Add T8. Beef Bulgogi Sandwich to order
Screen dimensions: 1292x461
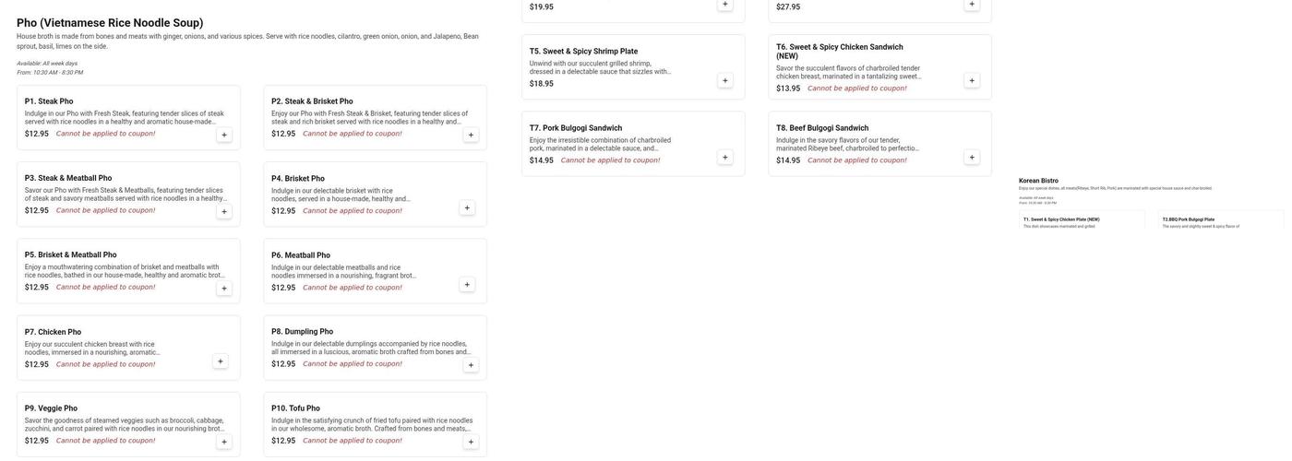coord(972,158)
